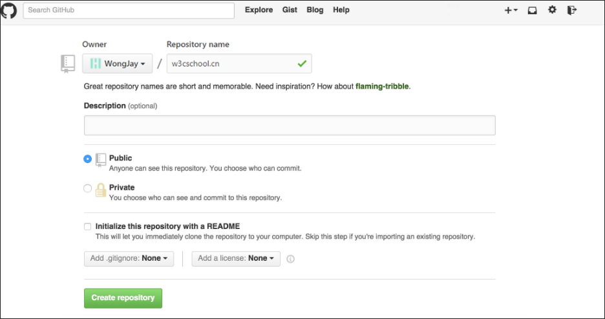This screenshot has width=605, height=319.
Task: Click into the Description text field
Action: (x=290, y=125)
